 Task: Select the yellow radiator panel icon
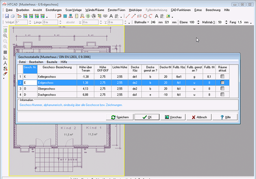[x=99, y=16]
